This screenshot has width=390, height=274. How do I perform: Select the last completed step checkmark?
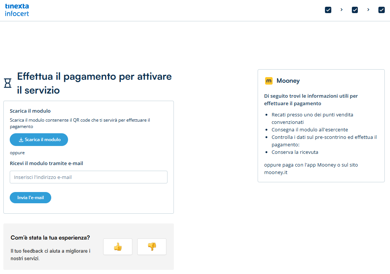coord(381,10)
